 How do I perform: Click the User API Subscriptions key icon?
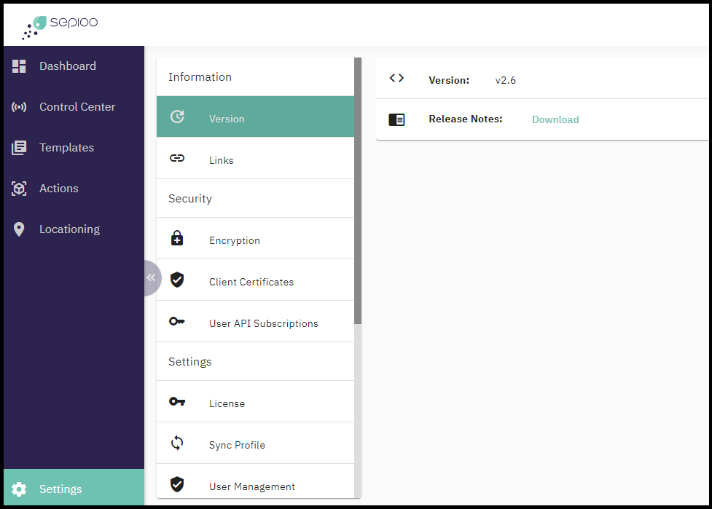click(176, 321)
